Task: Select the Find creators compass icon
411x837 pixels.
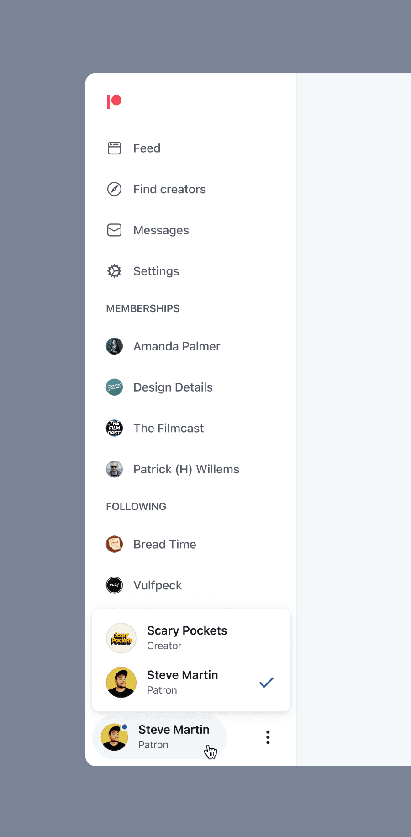Action: coord(114,189)
